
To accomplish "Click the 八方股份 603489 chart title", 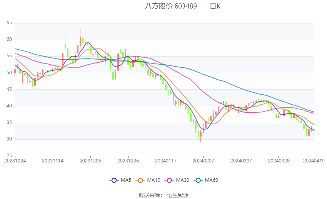I will [171, 6].
